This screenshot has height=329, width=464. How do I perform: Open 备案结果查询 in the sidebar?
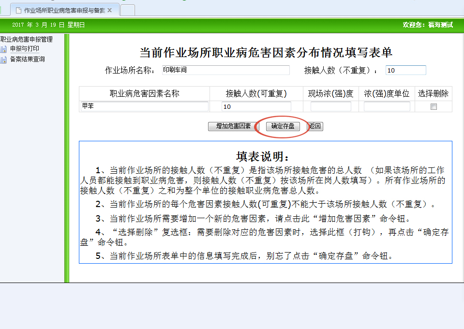(28, 60)
